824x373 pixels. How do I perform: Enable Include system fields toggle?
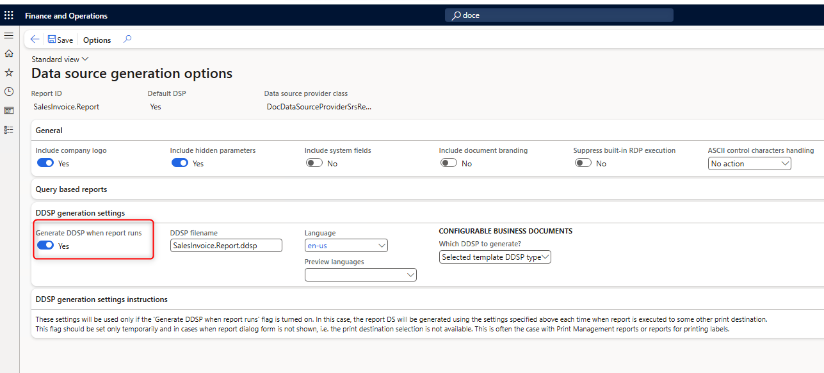[x=314, y=163]
